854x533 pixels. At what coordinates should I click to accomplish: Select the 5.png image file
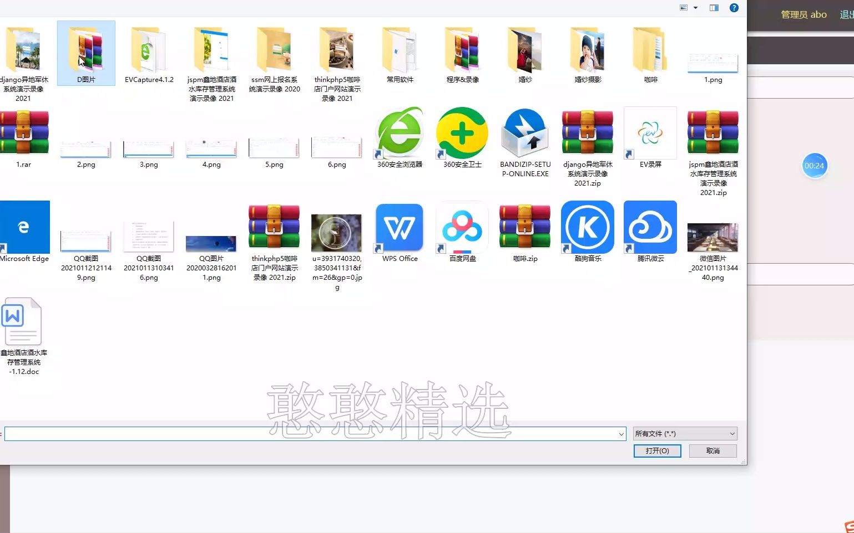click(274, 152)
